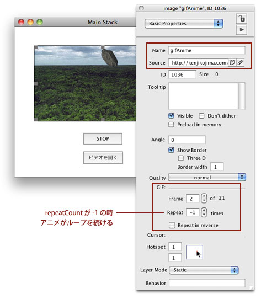Click the Behavior field
Image resolution: width=261 pixels, height=299 pixels.
[207, 283]
